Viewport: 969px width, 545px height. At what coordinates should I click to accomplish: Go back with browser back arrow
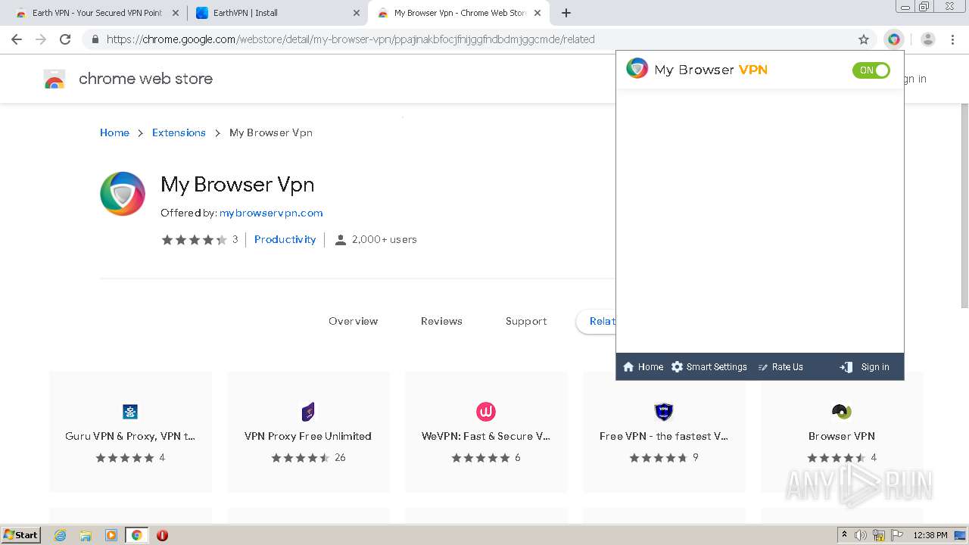click(x=17, y=39)
